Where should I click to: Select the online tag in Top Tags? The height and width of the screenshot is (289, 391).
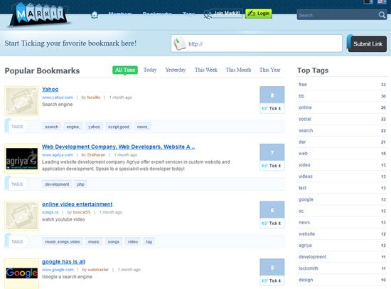[305, 107]
